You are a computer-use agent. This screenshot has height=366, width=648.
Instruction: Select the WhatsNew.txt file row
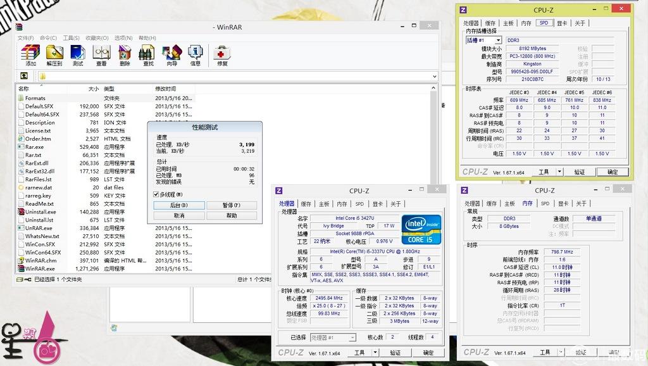pos(106,236)
